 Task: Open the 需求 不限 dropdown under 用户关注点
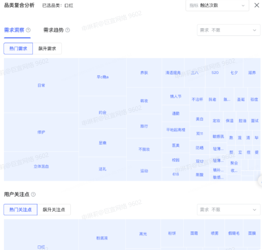pos(229,210)
